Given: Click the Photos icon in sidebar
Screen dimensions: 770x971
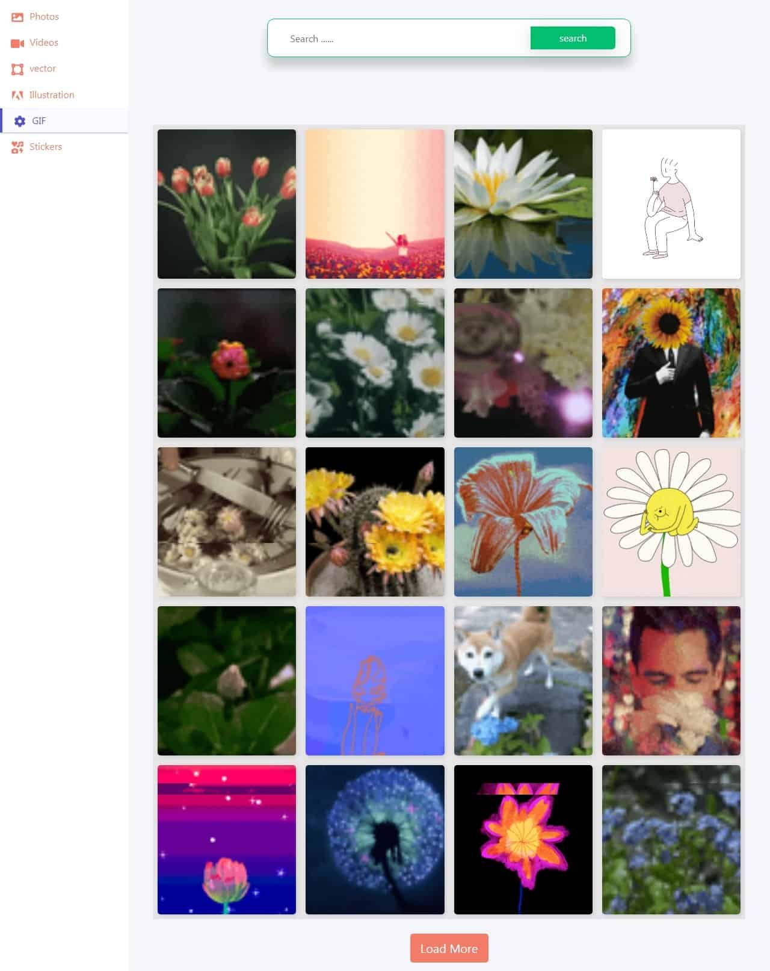Looking at the screenshot, I should click(17, 17).
